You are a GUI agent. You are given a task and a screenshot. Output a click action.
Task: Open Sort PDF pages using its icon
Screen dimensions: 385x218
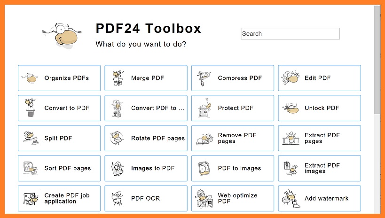pyautogui.click(x=31, y=168)
